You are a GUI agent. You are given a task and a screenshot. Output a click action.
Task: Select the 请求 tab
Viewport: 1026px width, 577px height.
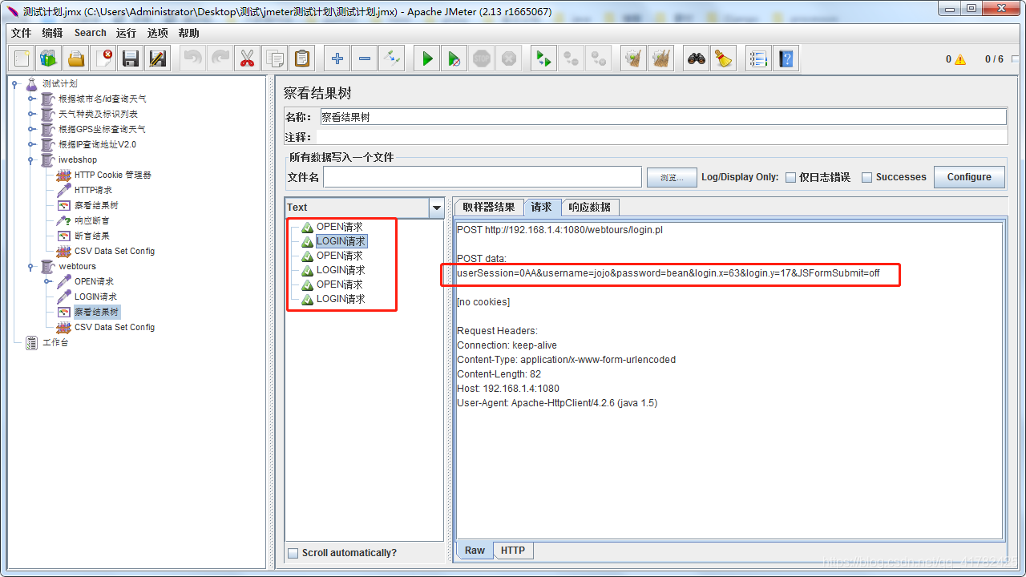click(x=542, y=207)
